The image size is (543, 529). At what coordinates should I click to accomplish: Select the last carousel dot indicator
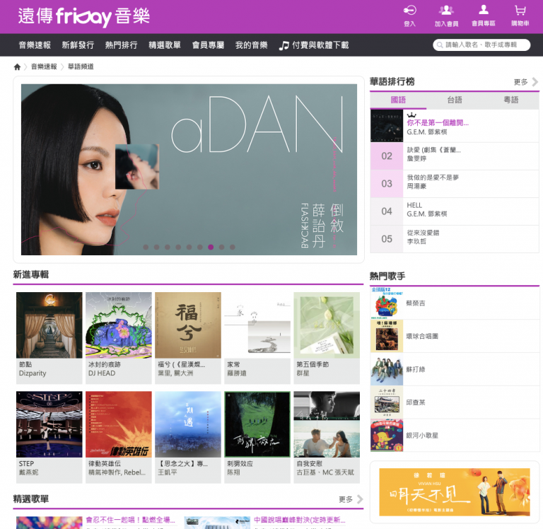(x=232, y=248)
